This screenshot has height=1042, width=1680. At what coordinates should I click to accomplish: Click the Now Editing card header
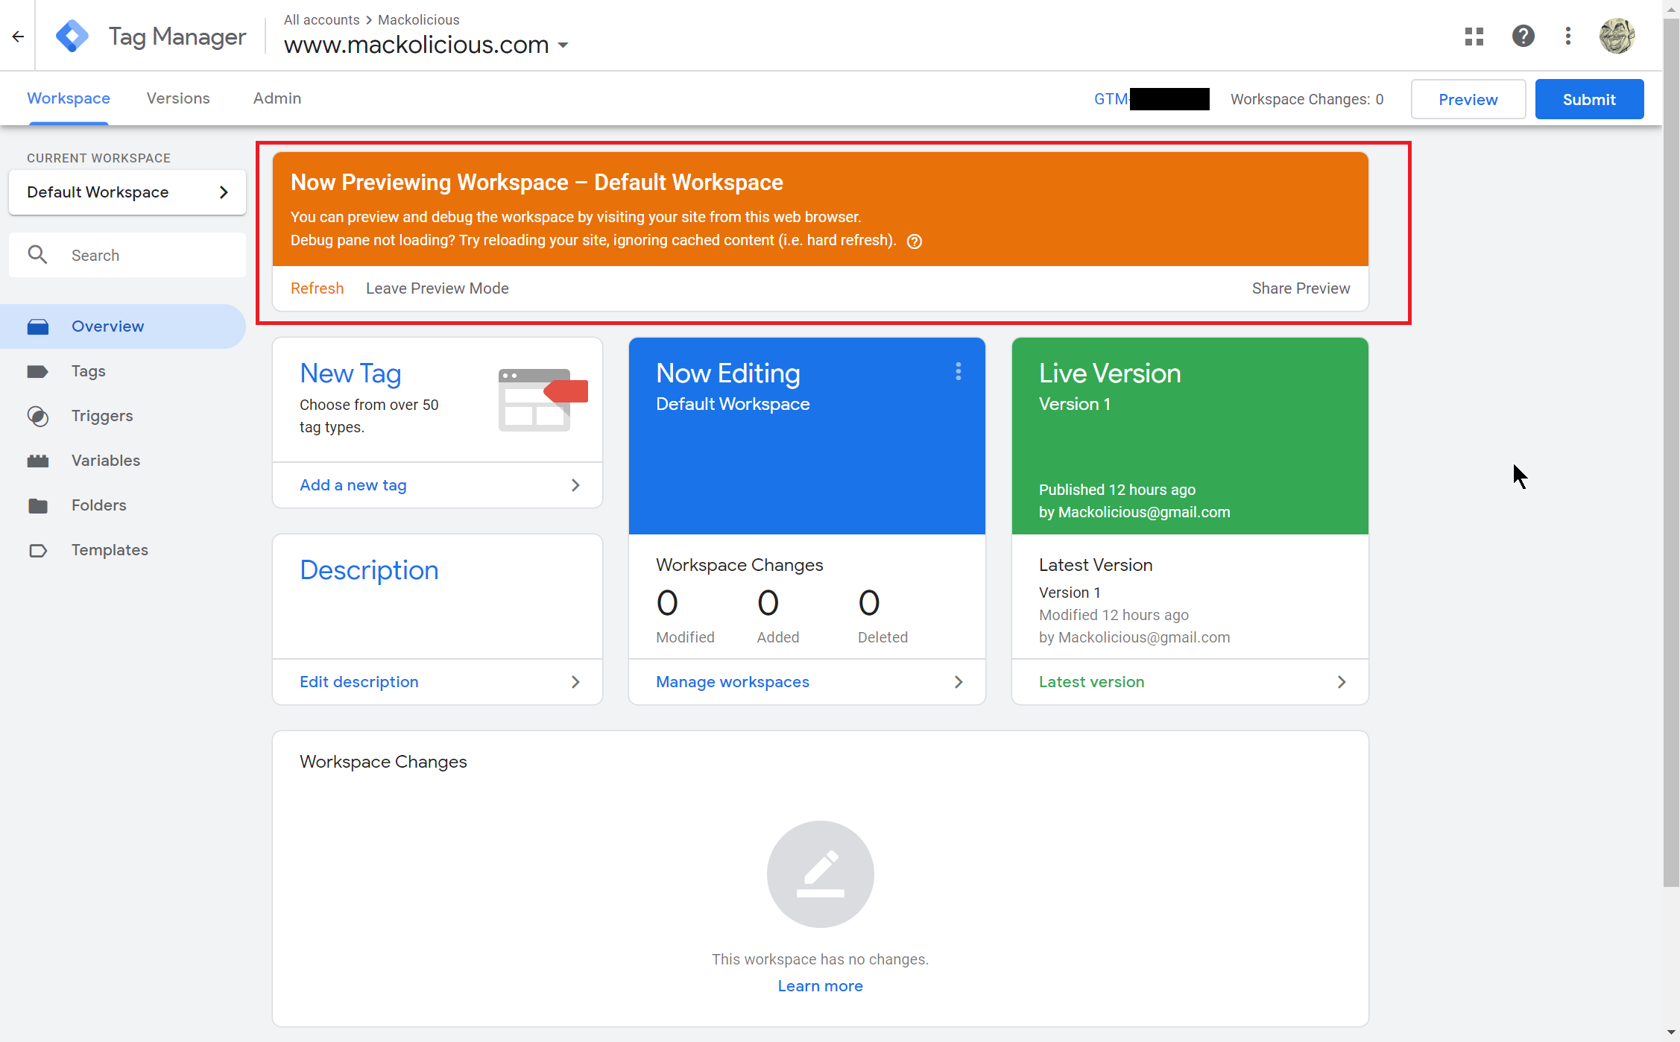tap(806, 436)
